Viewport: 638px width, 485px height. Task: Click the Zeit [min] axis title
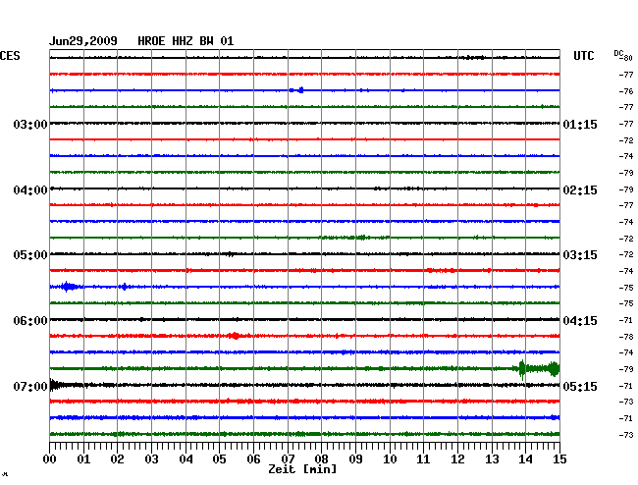point(302,469)
